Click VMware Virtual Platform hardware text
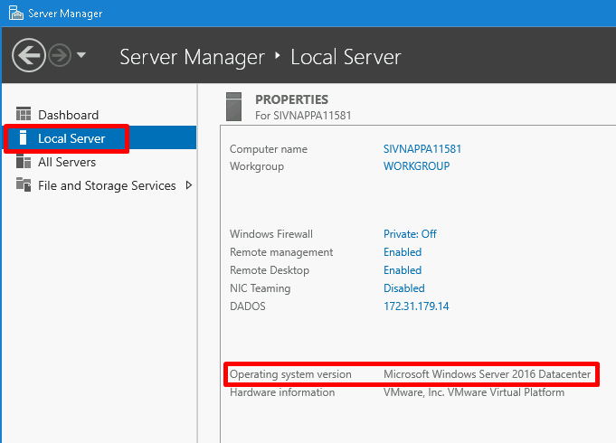Image resolution: width=616 pixels, height=443 pixels. coord(474,392)
